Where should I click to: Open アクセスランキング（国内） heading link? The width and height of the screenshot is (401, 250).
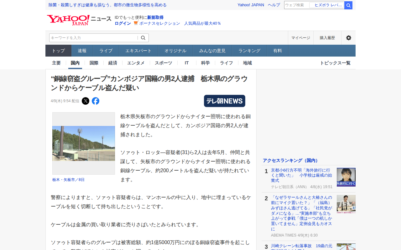pos(291,160)
